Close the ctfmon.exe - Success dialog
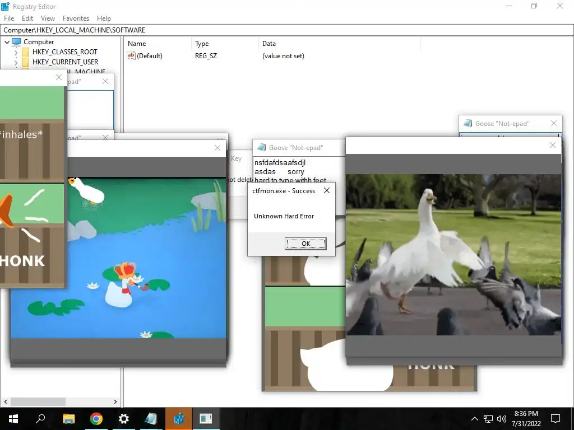Image resolution: width=574 pixels, height=430 pixels. pos(327,190)
